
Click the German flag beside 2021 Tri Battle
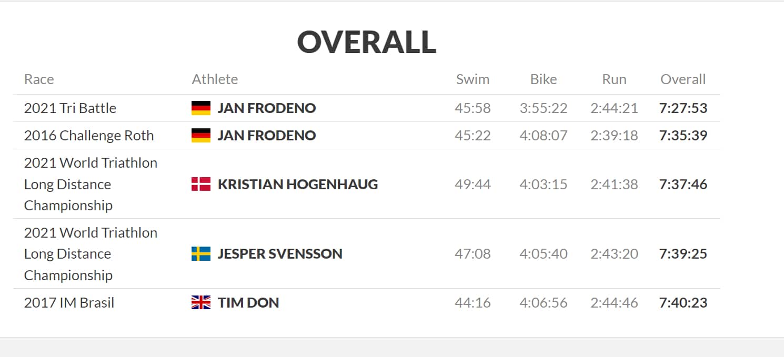[x=201, y=108]
